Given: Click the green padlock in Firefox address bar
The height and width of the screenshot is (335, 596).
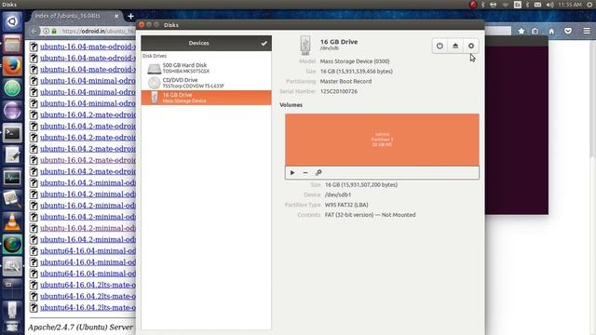Looking at the screenshot, I should pos(54,31).
